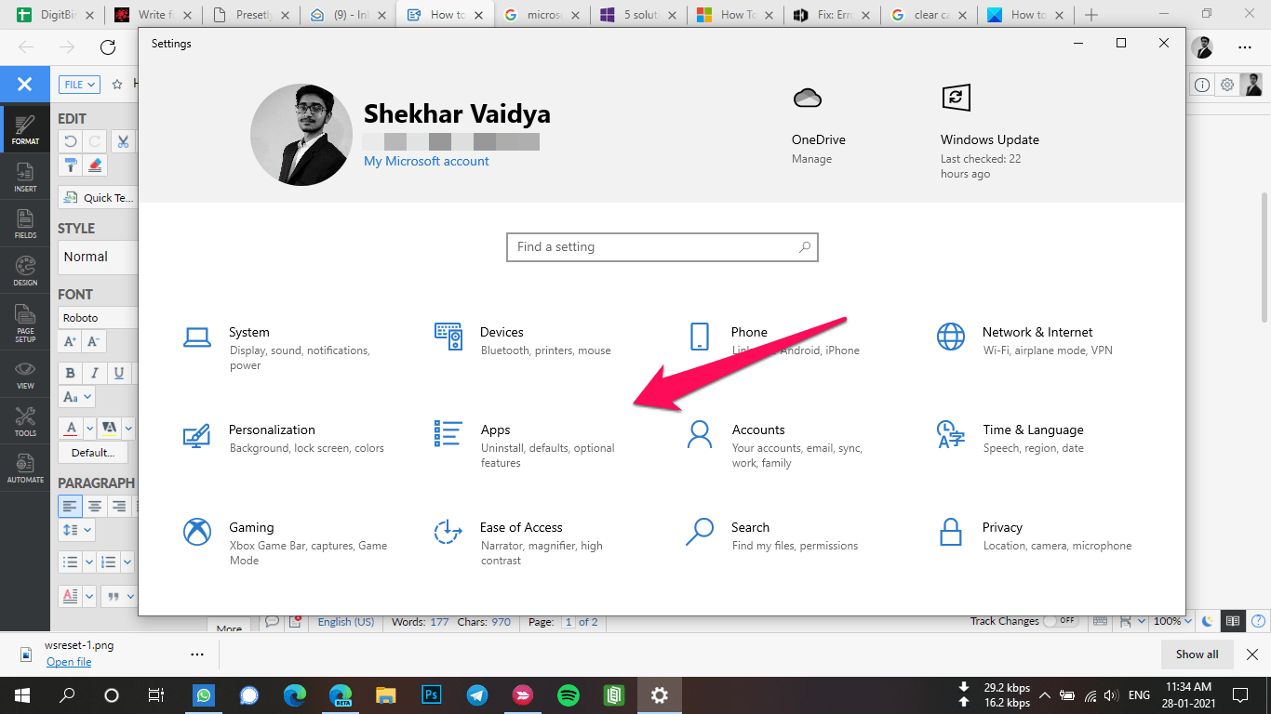This screenshot has width=1271, height=714.
Task: Click English (US) language in status bar
Action: coord(345,622)
